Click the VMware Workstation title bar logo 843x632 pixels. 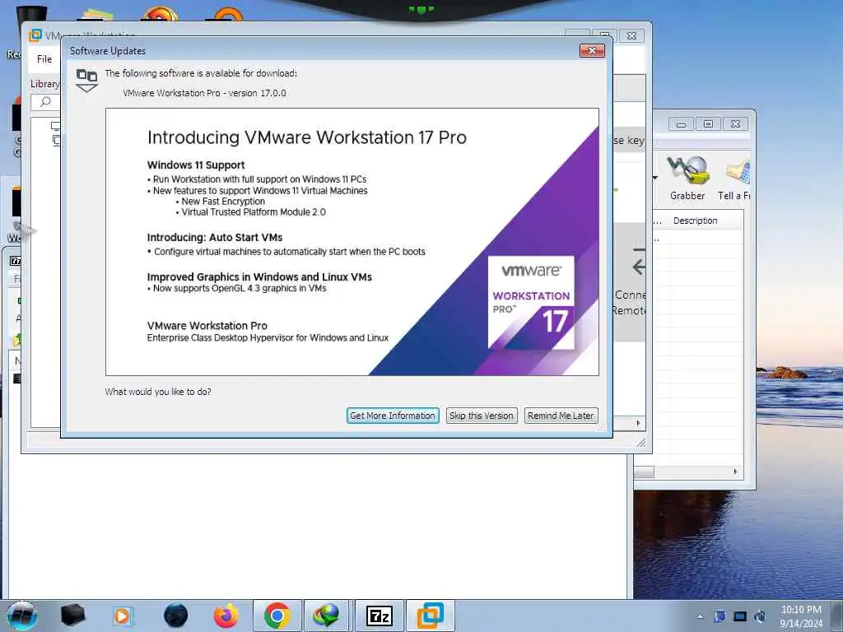click(x=35, y=35)
